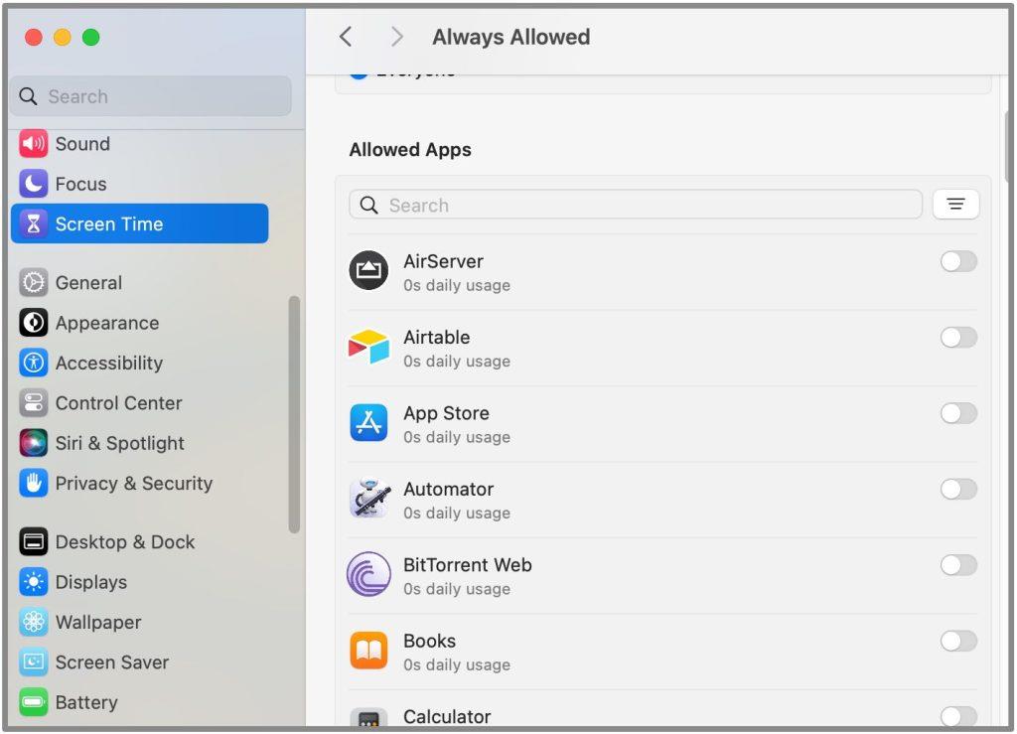Click the Wallpaper flower icon
Viewport: 1017px width, 734px height.
pos(33,623)
